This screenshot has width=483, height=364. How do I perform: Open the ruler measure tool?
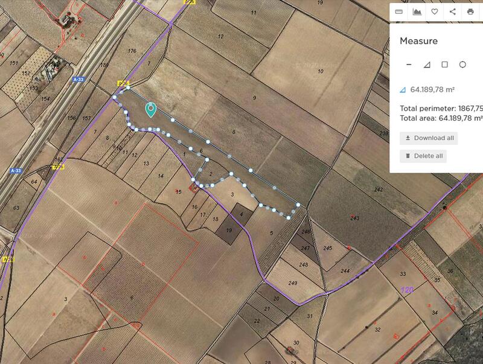click(x=398, y=11)
